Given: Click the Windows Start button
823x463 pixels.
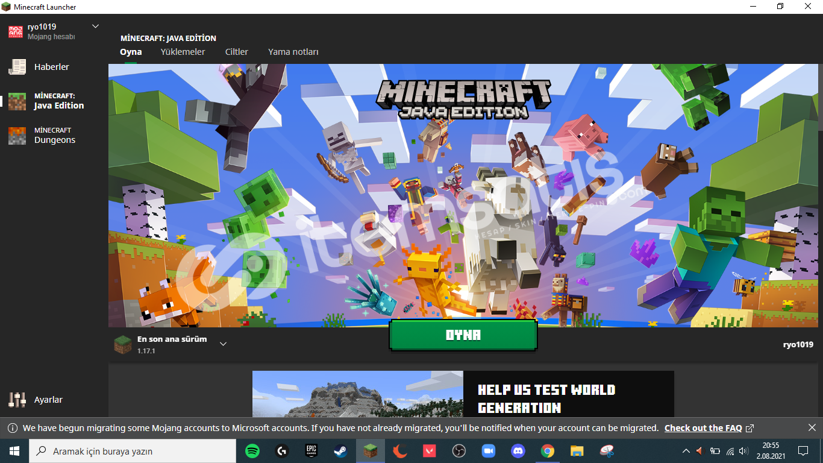Looking at the screenshot, I should point(14,451).
